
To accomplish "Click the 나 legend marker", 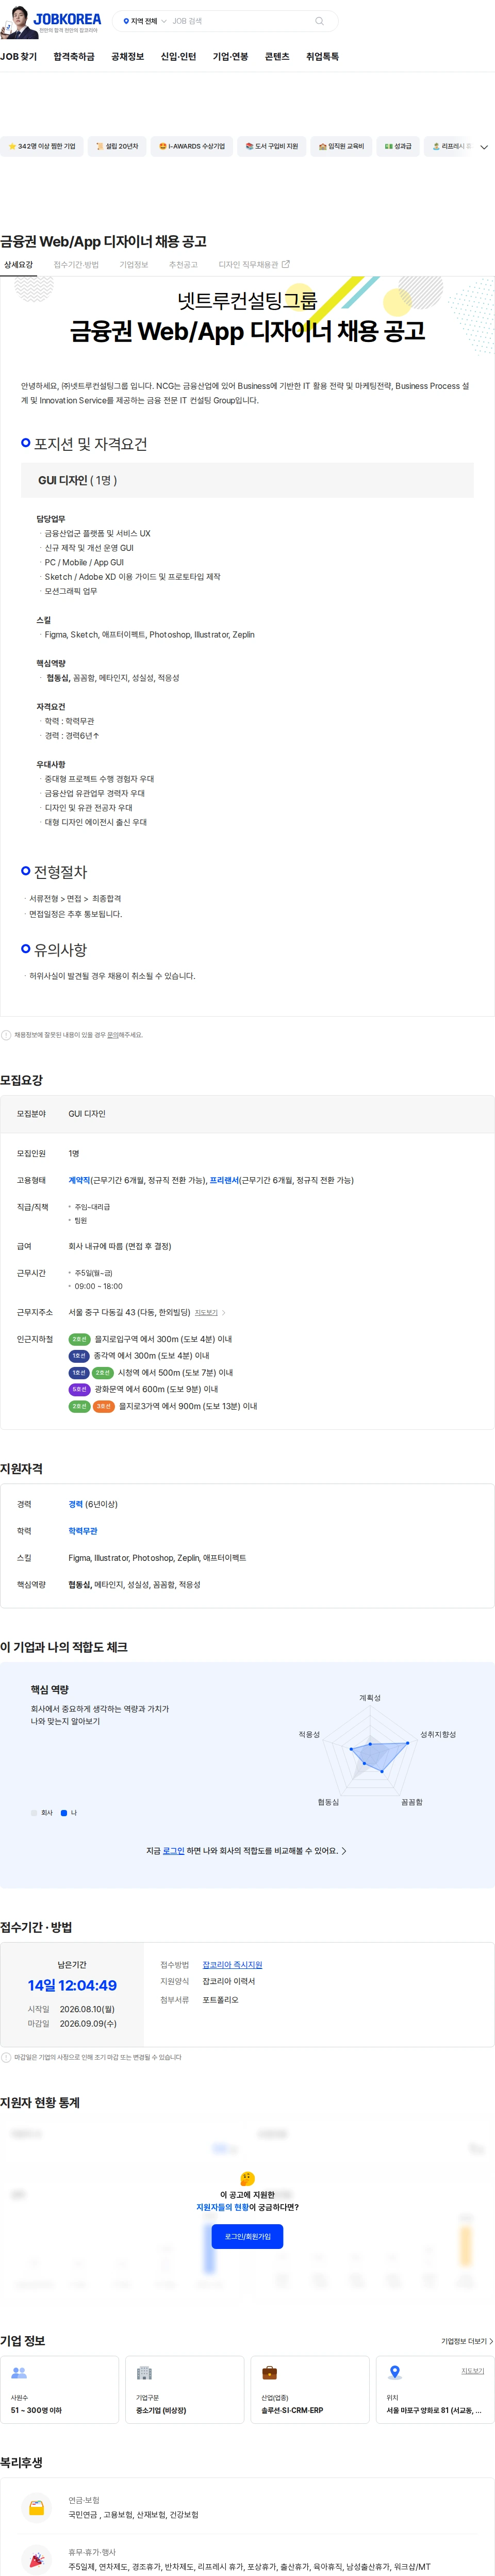I will click(x=64, y=1813).
